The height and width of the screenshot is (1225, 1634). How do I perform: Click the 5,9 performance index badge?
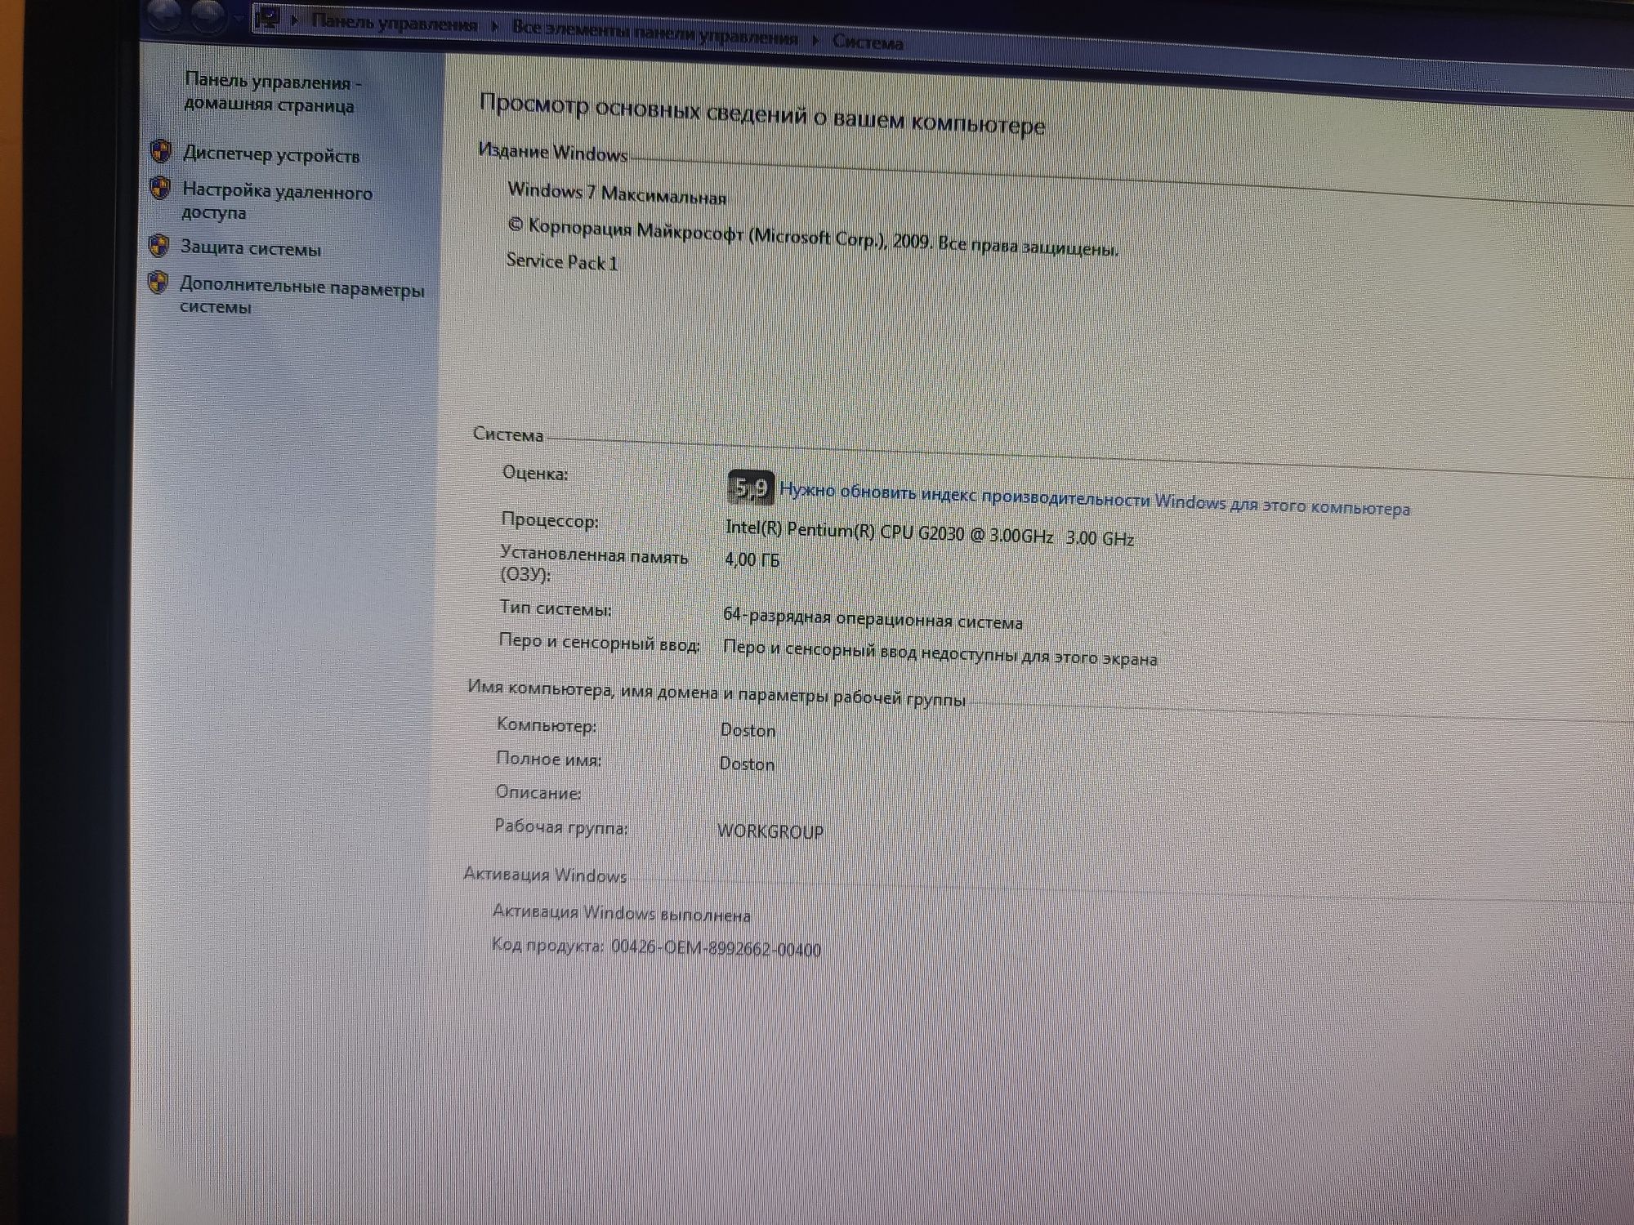click(x=750, y=488)
